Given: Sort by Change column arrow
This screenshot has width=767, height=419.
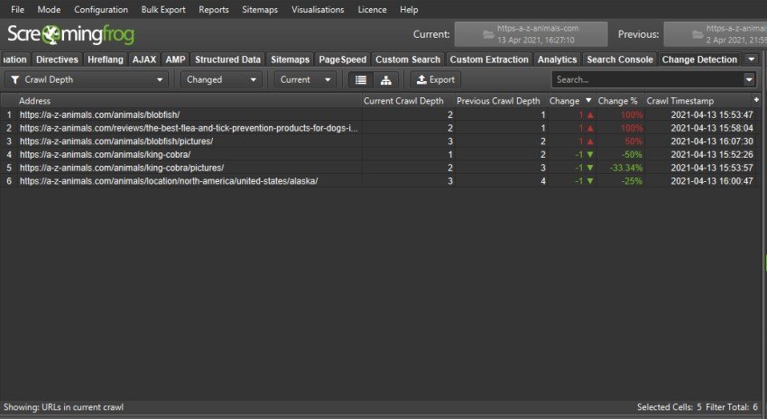Looking at the screenshot, I should point(588,101).
